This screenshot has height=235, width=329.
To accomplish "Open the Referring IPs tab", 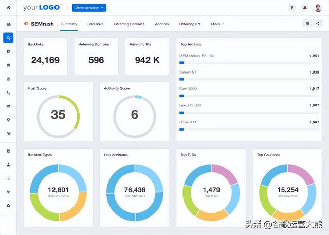I will 190,24.
